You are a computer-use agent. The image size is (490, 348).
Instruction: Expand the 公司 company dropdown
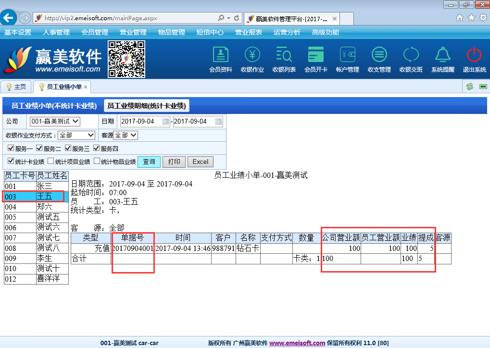click(x=55, y=122)
